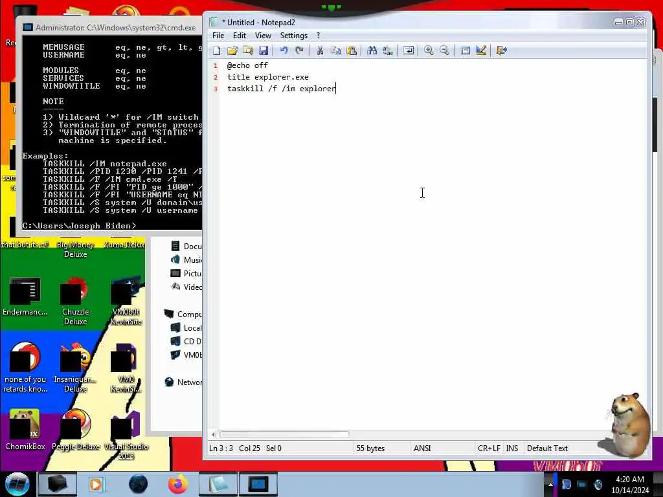The width and height of the screenshot is (663, 497).
Task: Click the taskbar clock showing 4:20 AM
Action: tap(629, 485)
